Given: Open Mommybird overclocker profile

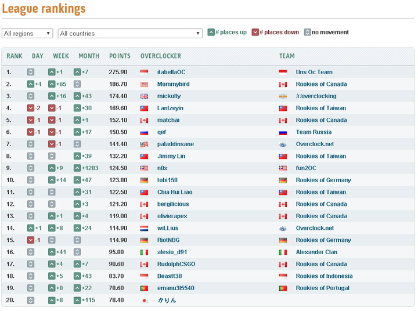Looking at the screenshot, I should [173, 84].
